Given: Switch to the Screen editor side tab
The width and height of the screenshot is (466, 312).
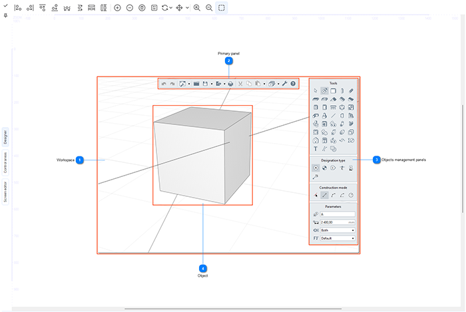Looking at the screenshot, I should pyautogui.click(x=5, y=192).
